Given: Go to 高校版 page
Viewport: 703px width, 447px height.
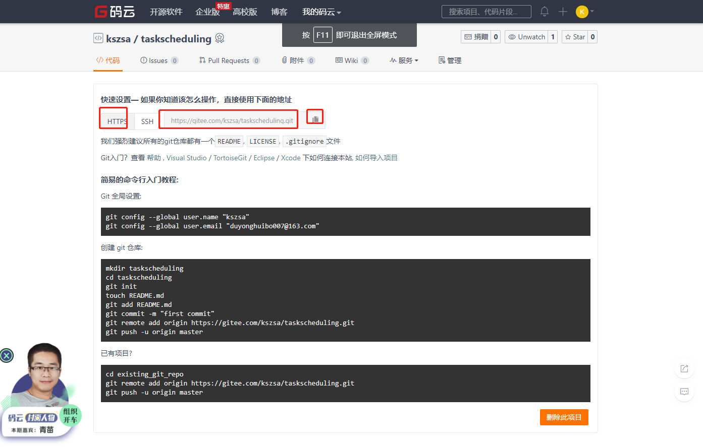Looking at the screenshot, I should [245, 12].
